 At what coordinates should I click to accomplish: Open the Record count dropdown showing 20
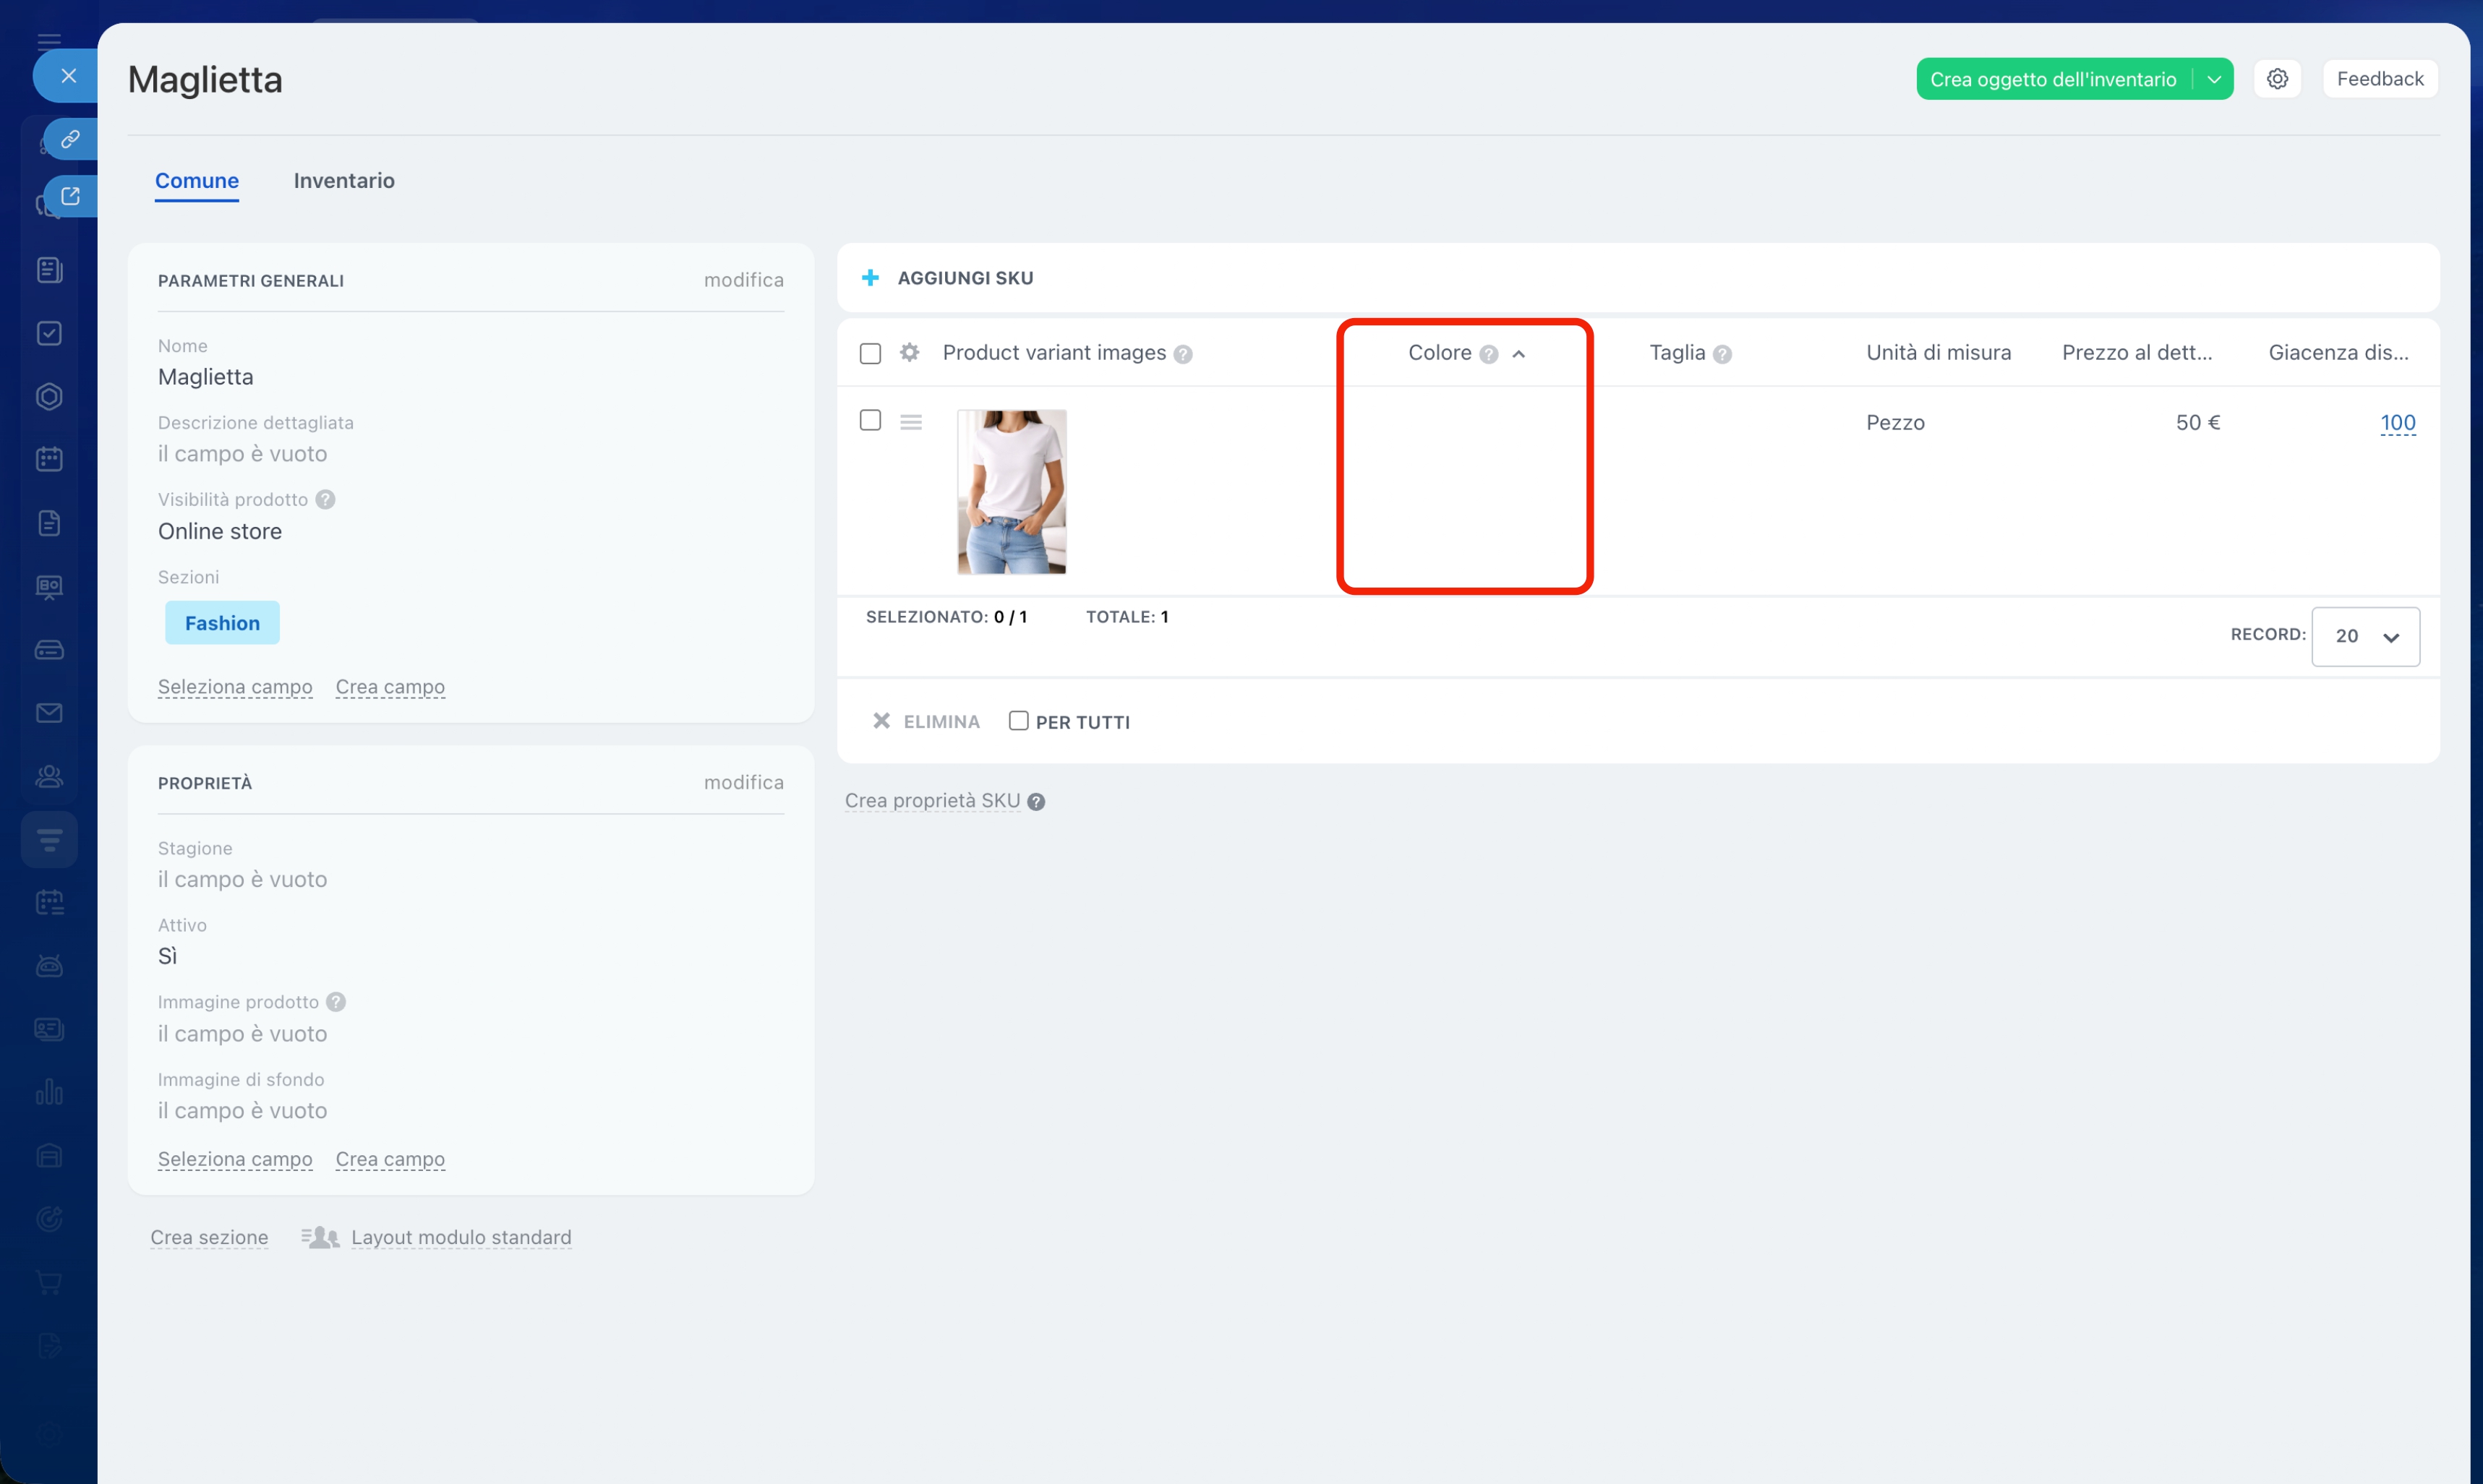point(2365,636)
